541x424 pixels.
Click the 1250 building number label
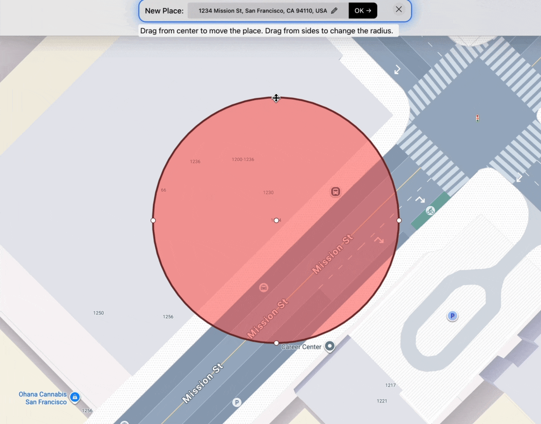[98, 313]
